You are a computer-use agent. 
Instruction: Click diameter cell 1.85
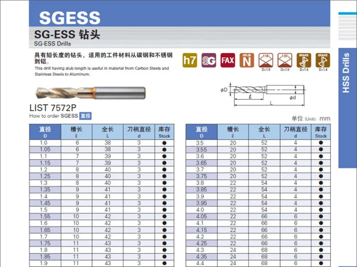45,257
